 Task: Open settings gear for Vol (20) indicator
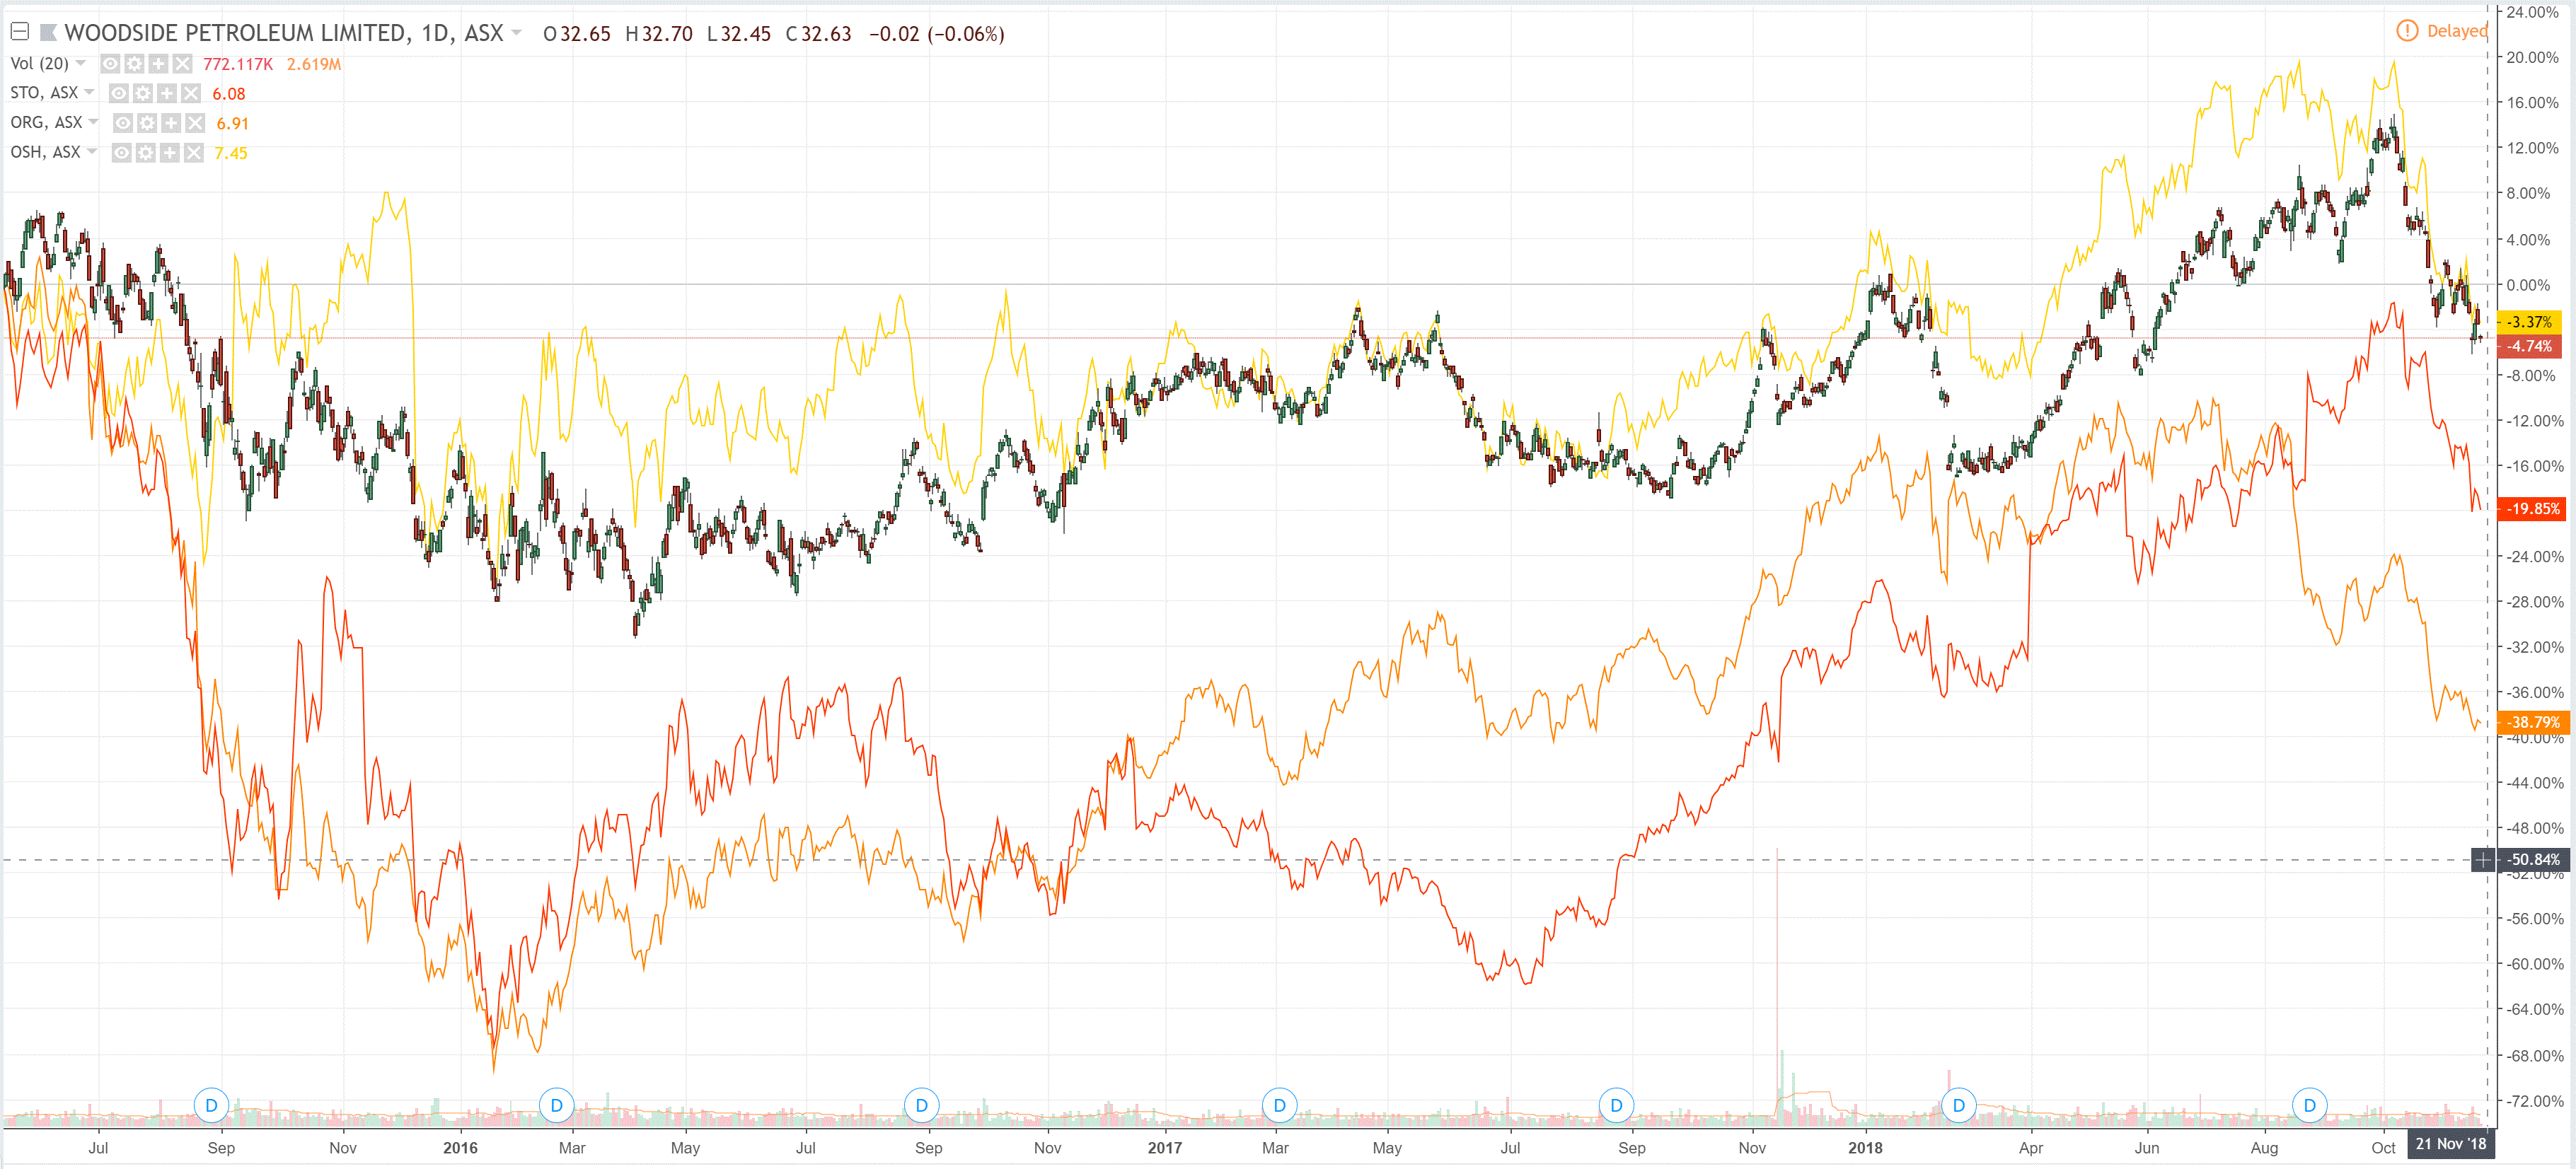click(134, 64)
